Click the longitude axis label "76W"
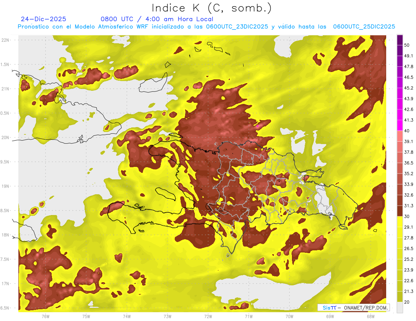Screen dimensions: 416x321 coord(45,316)
